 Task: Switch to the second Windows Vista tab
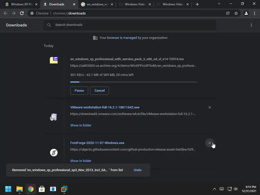point(172,4)
